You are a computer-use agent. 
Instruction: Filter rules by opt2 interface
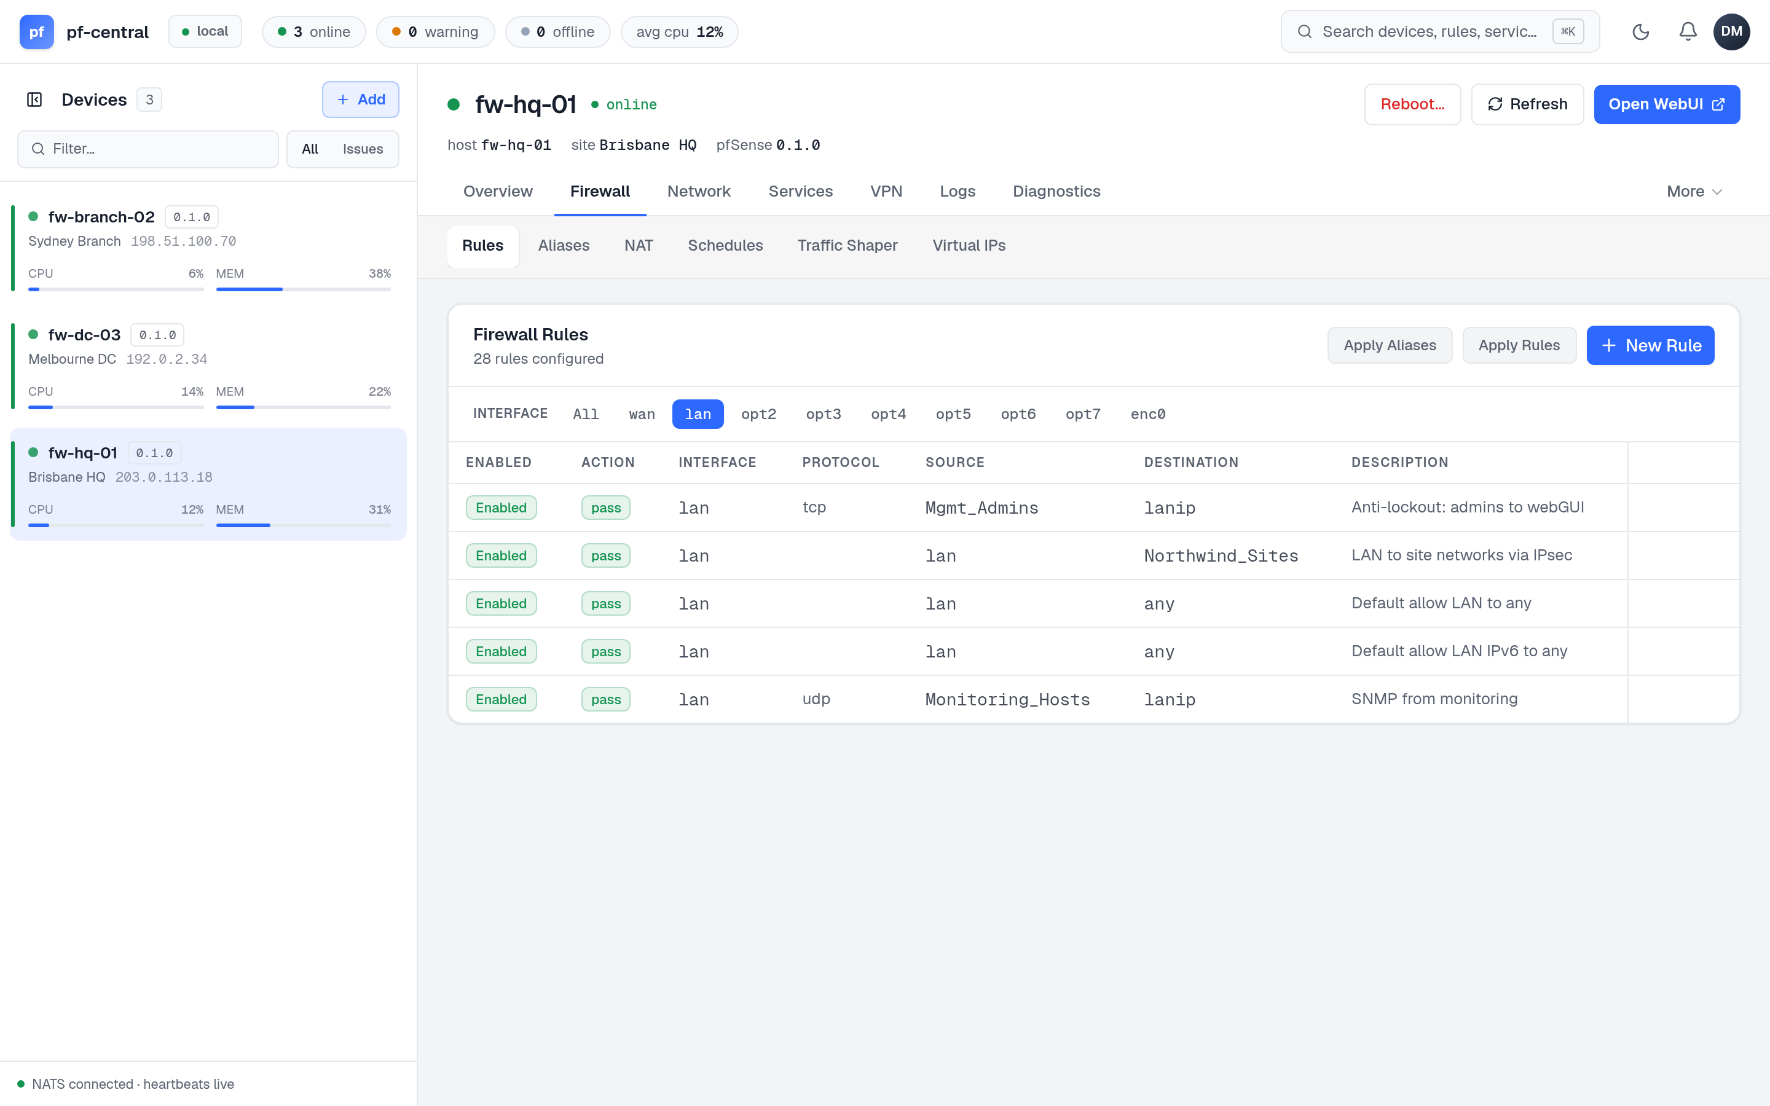(758, 414)
